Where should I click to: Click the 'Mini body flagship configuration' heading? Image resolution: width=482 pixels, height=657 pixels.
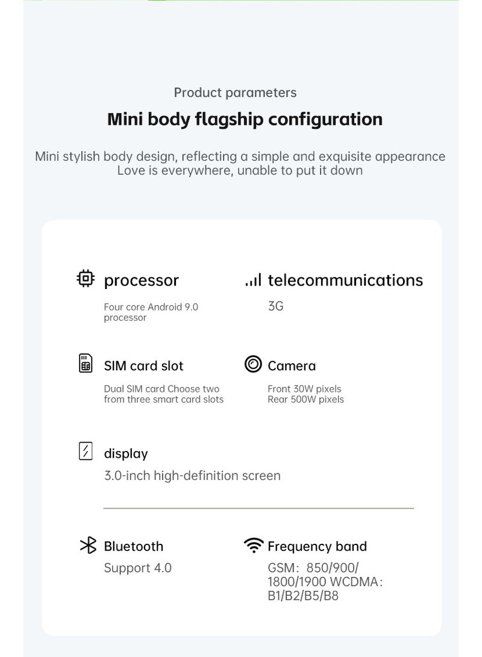pos(245,119)
